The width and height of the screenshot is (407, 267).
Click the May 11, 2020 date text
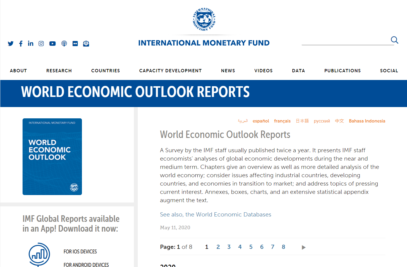pos(175,227)
